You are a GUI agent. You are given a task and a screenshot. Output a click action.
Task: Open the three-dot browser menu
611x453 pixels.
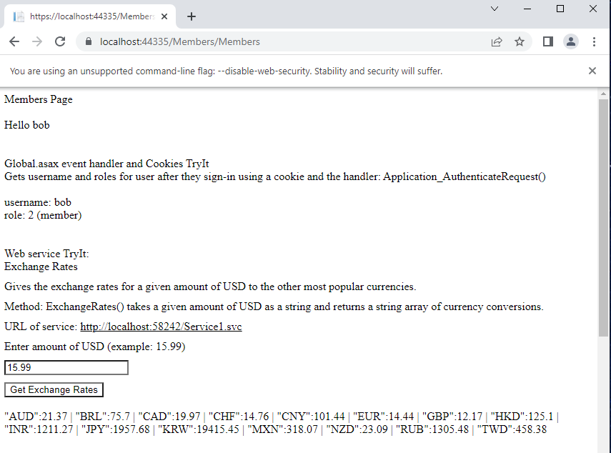pyautogui.click(x=595, y=42)
